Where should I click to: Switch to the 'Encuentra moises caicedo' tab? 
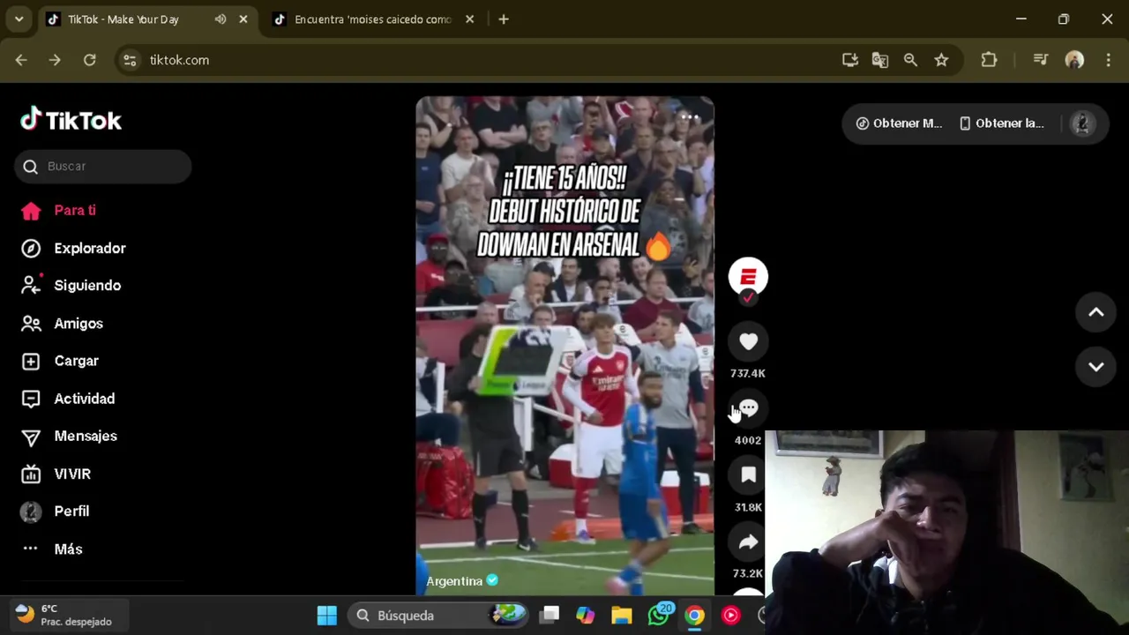(x=372, y=19)
